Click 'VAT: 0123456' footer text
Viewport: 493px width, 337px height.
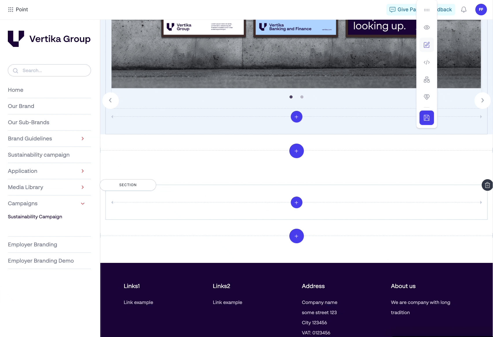(x=316, y=333)
